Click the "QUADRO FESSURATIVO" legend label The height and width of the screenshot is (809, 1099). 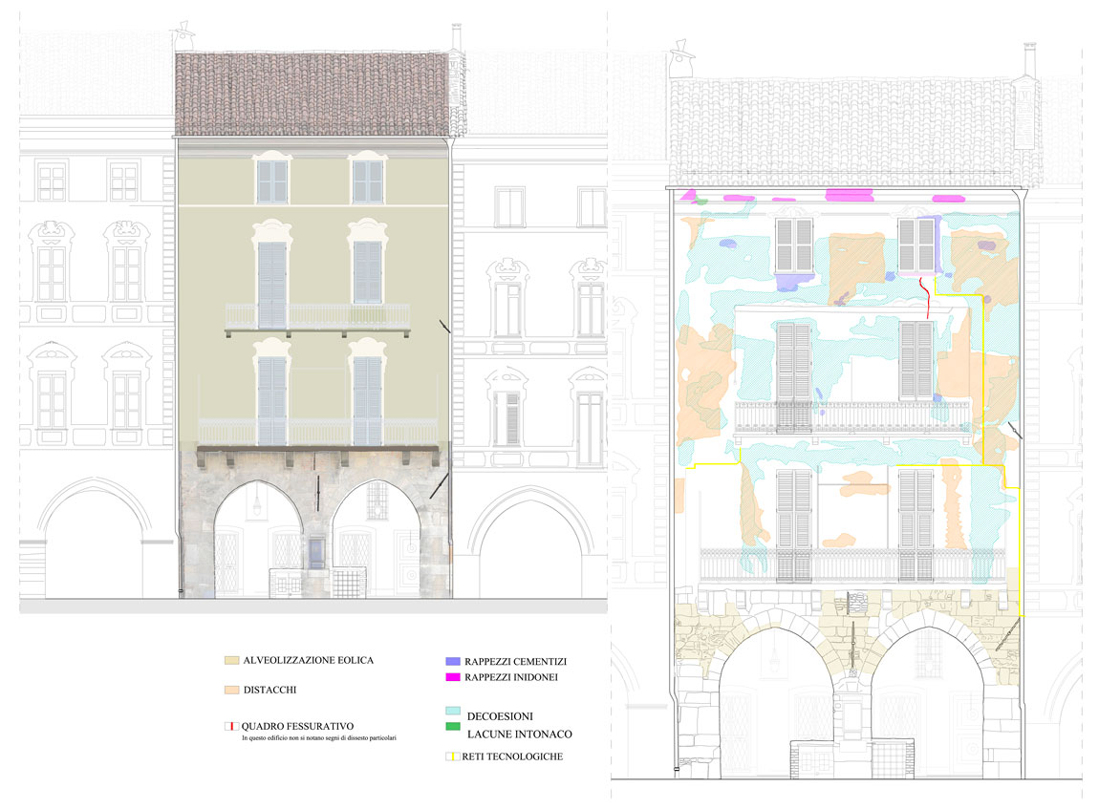[297, 726]
